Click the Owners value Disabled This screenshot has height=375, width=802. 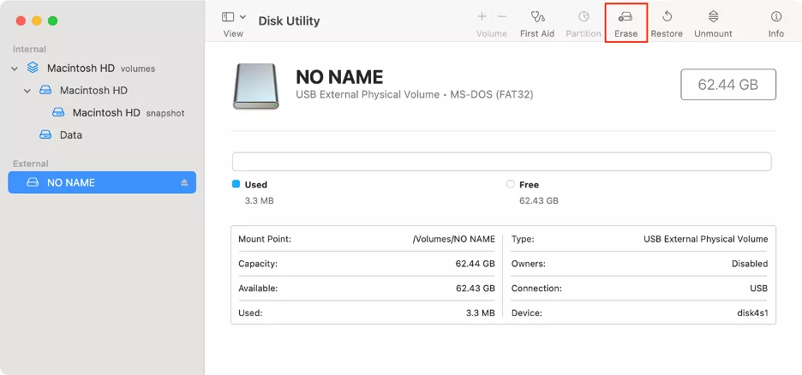coord(750,264)
